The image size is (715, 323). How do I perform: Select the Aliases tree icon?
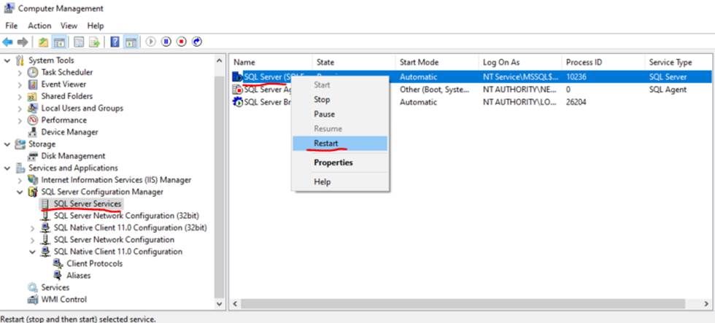[58, 275]
